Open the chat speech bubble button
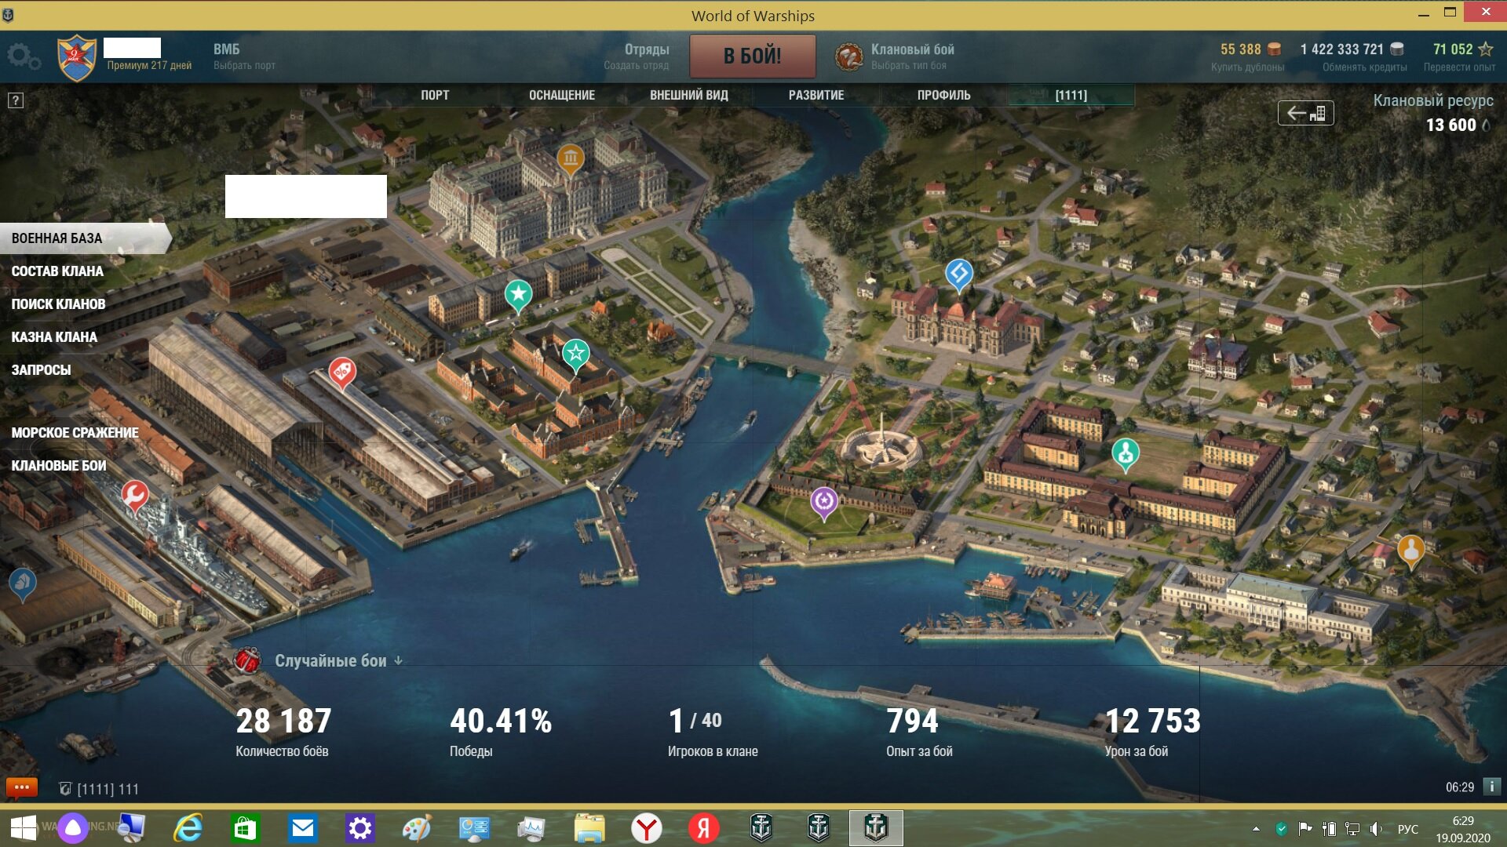 coord(21,787)
